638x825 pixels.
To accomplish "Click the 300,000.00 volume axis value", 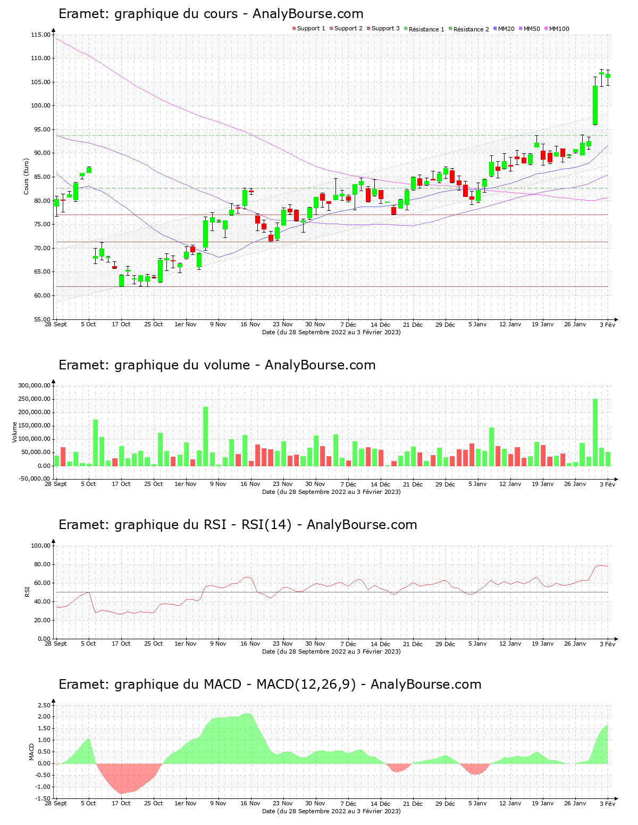I will point(34,386).
